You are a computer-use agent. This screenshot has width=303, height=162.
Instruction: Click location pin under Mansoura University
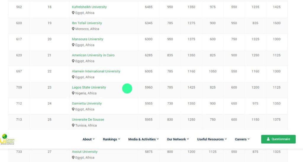click(73, 45)
